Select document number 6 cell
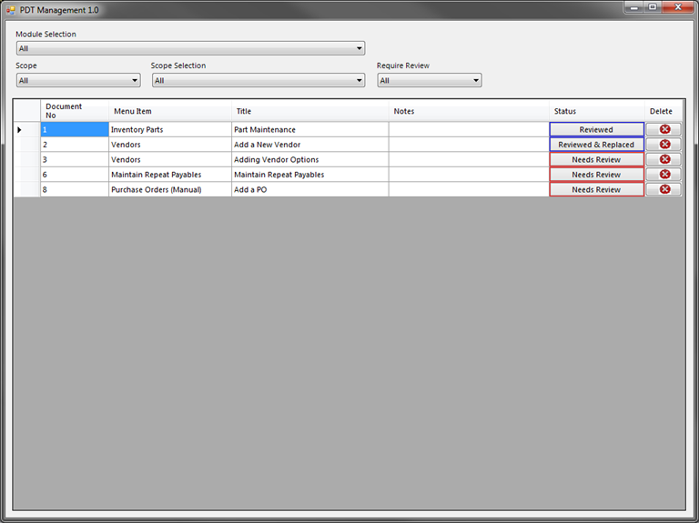This screenshot has width=699, height=523. [x=75, y=175]
